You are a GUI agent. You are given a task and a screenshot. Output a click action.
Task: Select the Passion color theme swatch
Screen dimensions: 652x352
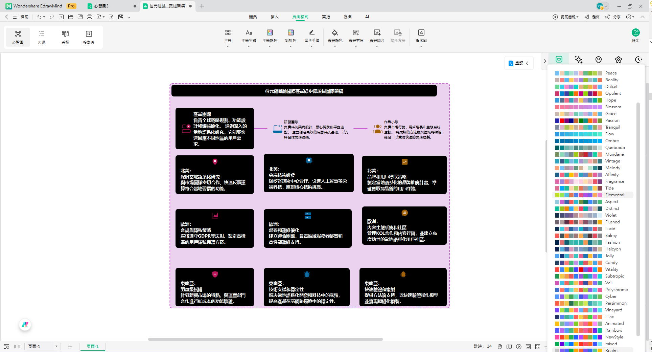click(578, 120)
